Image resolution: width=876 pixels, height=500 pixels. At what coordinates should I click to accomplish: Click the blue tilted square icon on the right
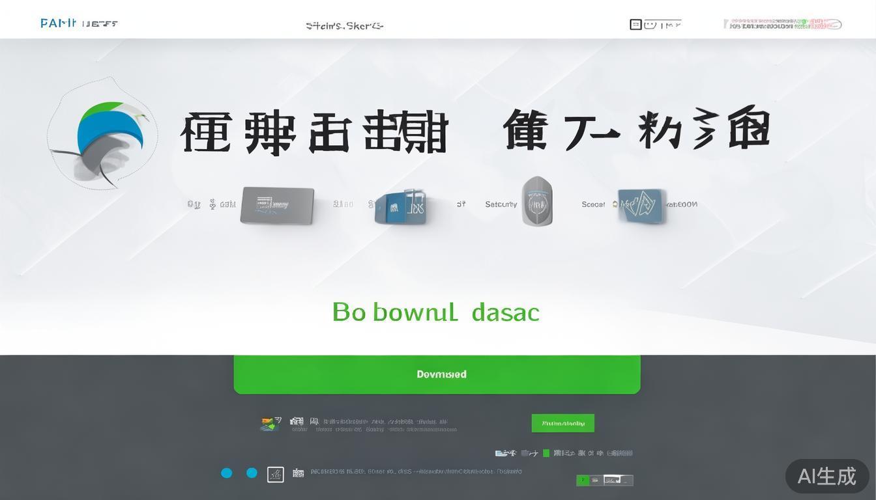641,205
